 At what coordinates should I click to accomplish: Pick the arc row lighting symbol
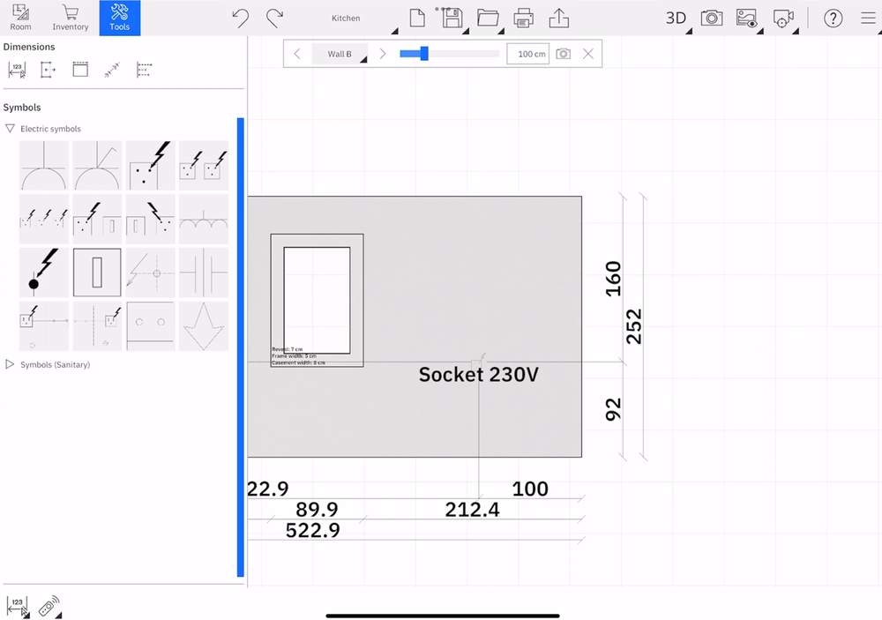point(204,219)
